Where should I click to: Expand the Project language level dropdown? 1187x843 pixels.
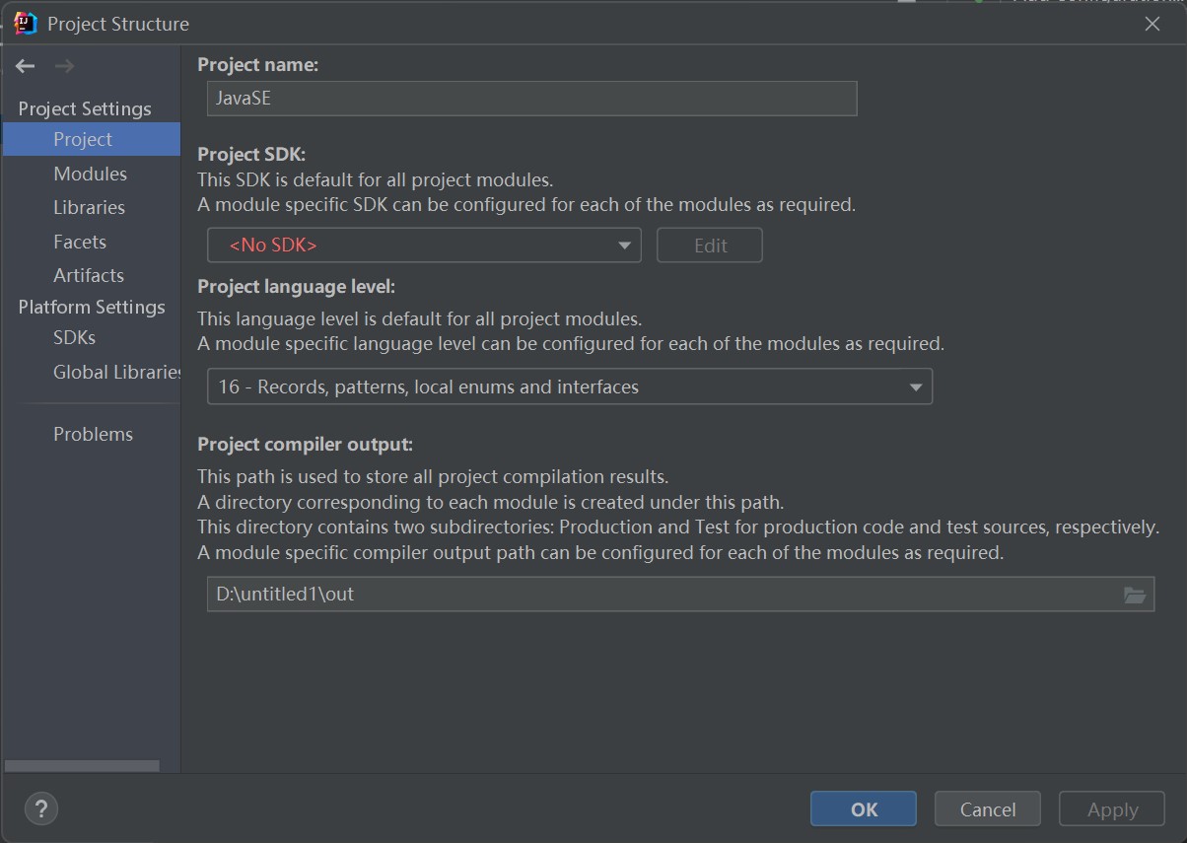point(569,386)
